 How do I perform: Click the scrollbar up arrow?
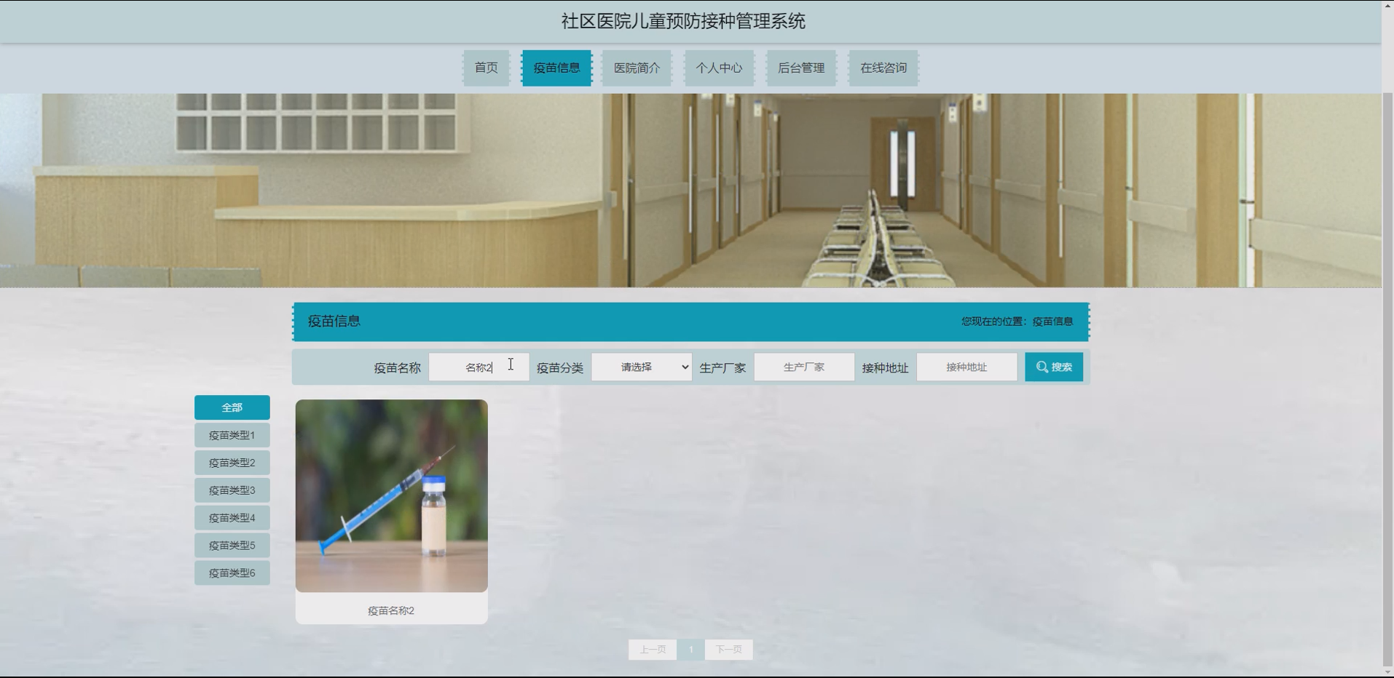(x=1387, y=5)
